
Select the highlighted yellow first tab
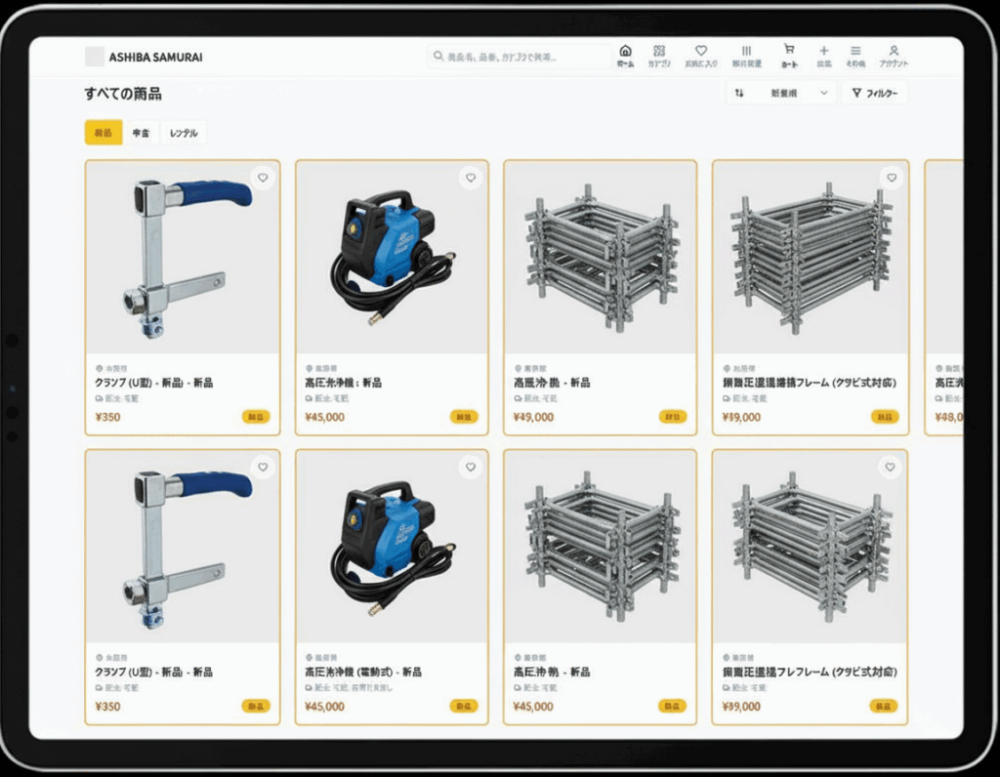coord(103,133)
